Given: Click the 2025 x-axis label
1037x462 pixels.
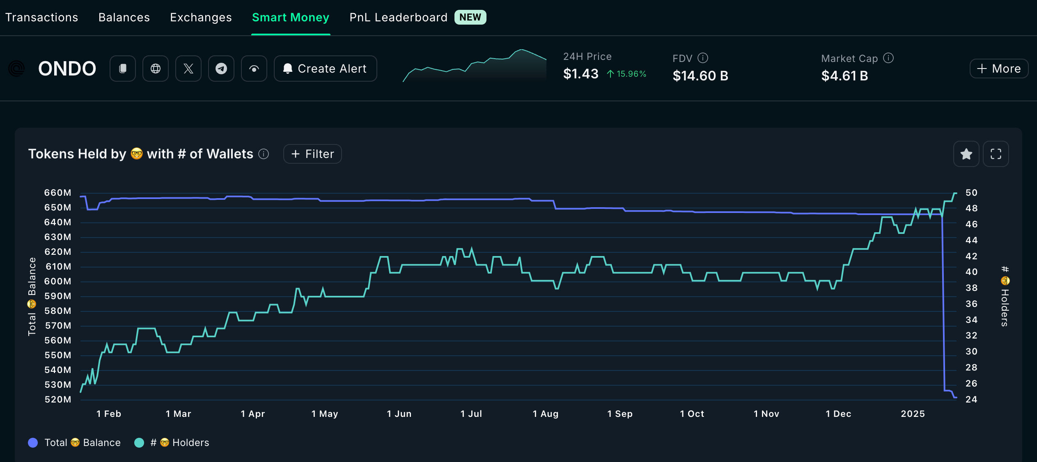Looking at the screenshot, I should tap(913, 414).
